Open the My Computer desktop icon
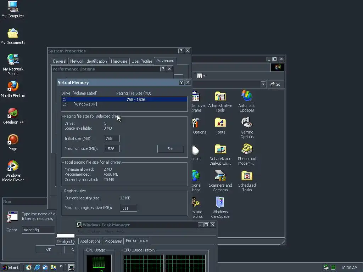 coord(13,9)
